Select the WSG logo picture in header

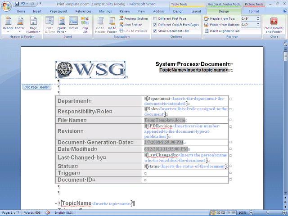[x=90, y=70]
